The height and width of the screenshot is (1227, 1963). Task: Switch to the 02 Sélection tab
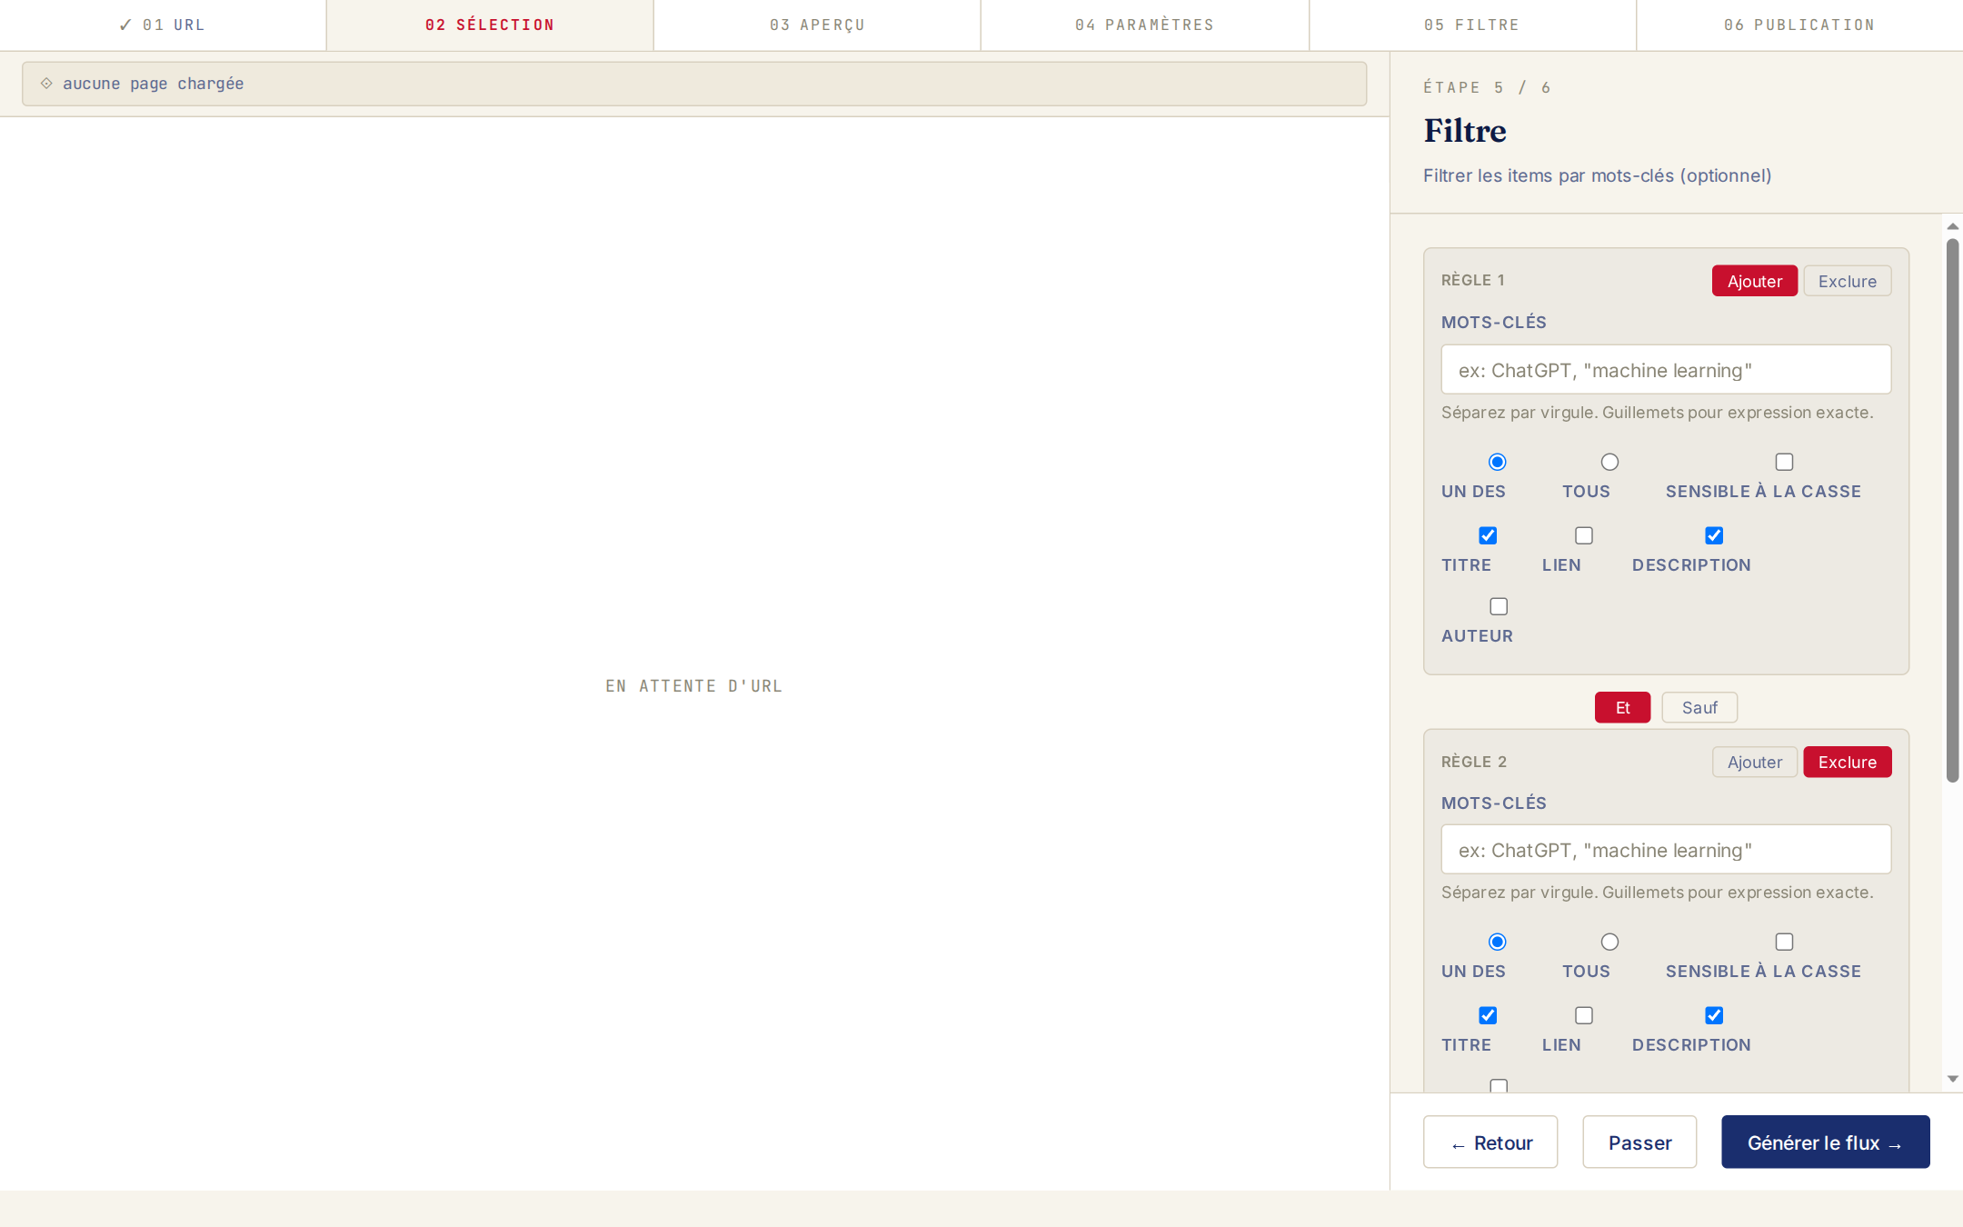tap(490, 25)
